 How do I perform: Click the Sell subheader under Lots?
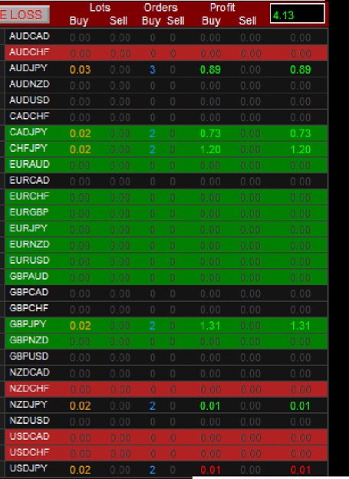point(119,21)
